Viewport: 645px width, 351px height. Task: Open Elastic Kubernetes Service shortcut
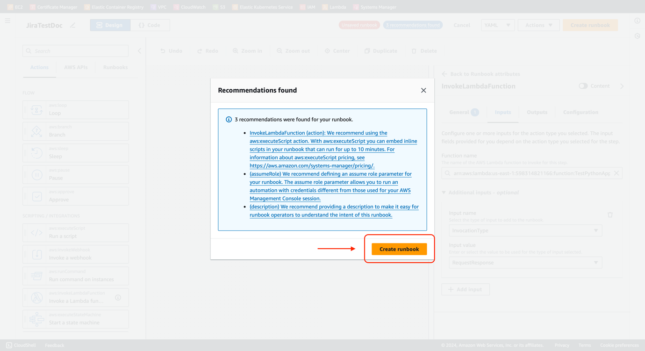click(262, 7)
